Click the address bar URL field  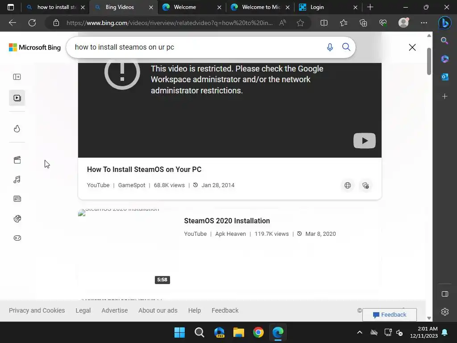[170, 23]
